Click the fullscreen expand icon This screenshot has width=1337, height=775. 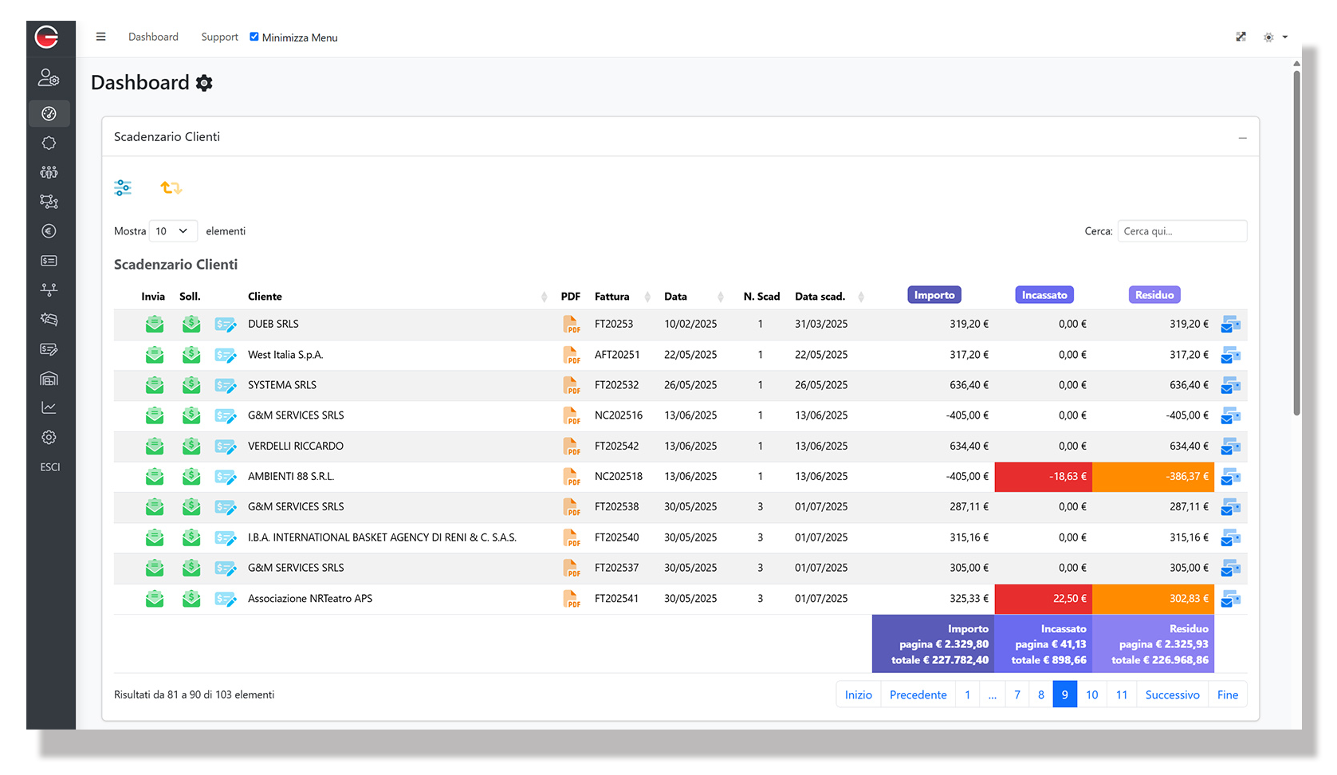coord(1241,37)
